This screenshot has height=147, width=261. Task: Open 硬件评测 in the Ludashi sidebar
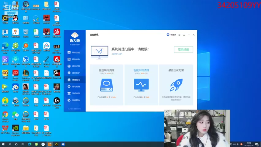[x=74, y=66]
